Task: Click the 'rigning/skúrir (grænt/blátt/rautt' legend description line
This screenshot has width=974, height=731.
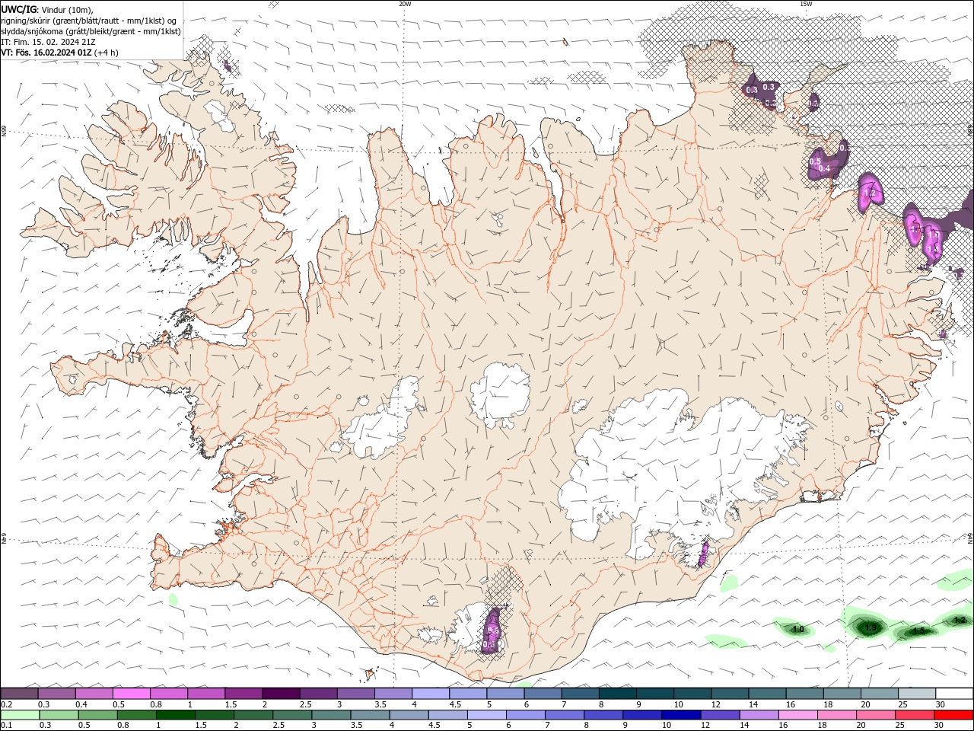Action: (90, 21)
